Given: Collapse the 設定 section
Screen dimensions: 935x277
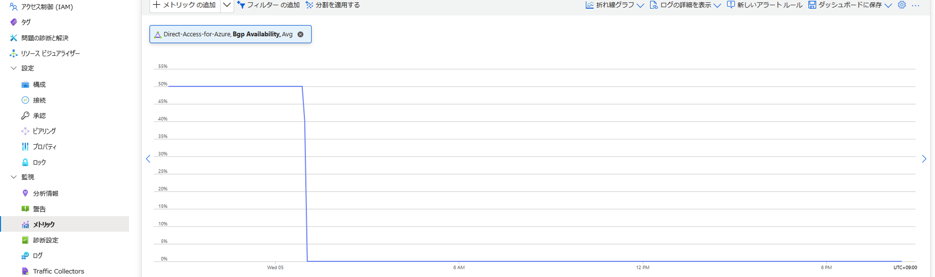Looking at the screenshot, I should pyautogui.click(x=13, y=68).
